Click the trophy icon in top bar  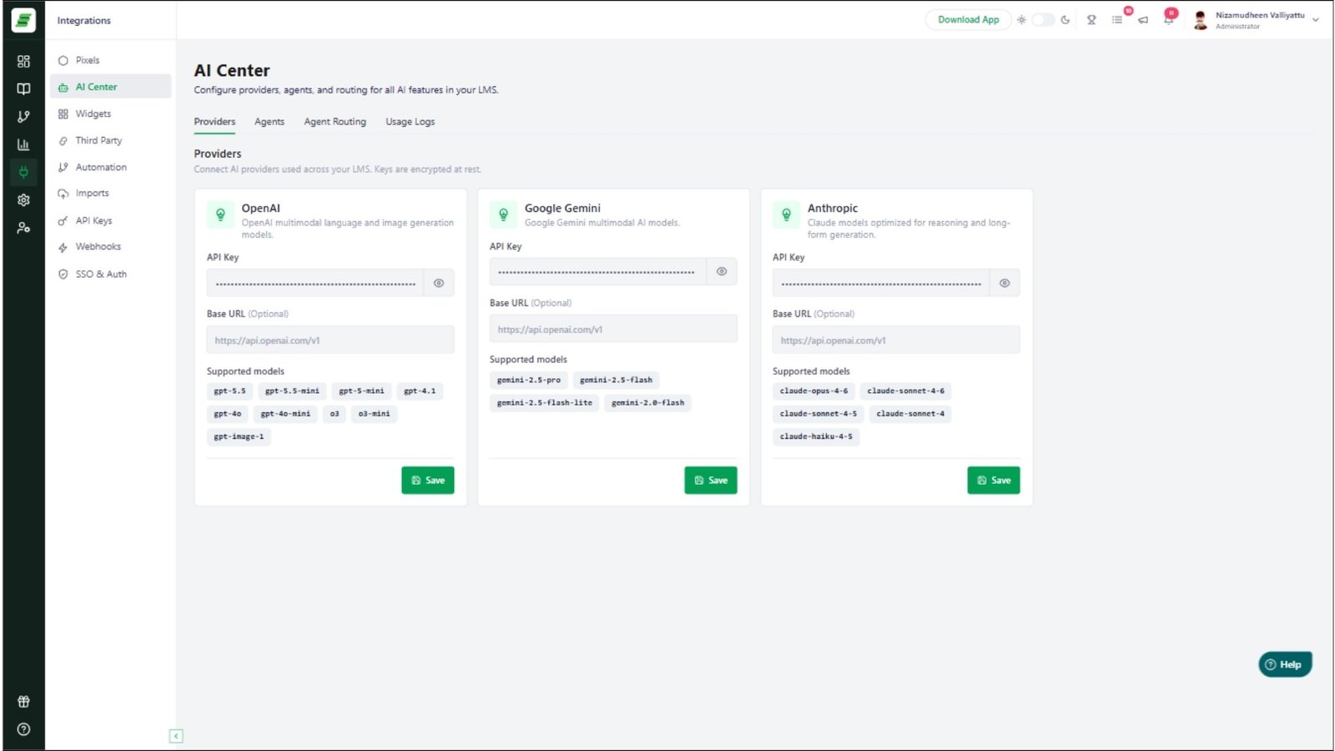1091,20
